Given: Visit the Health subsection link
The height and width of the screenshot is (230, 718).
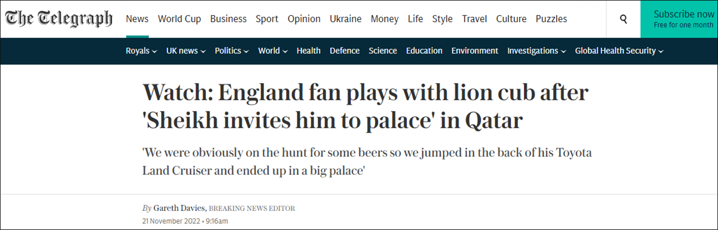Looking at the screenshot, I should coord(309,51).
